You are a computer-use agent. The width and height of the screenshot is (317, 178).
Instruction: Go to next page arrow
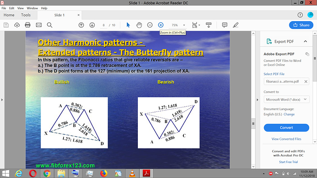pyautogui.click(x=92, y=25)
